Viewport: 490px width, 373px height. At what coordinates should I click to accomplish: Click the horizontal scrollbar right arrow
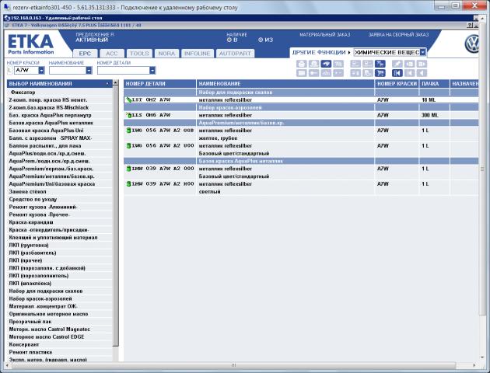click(x=474, y=365)
